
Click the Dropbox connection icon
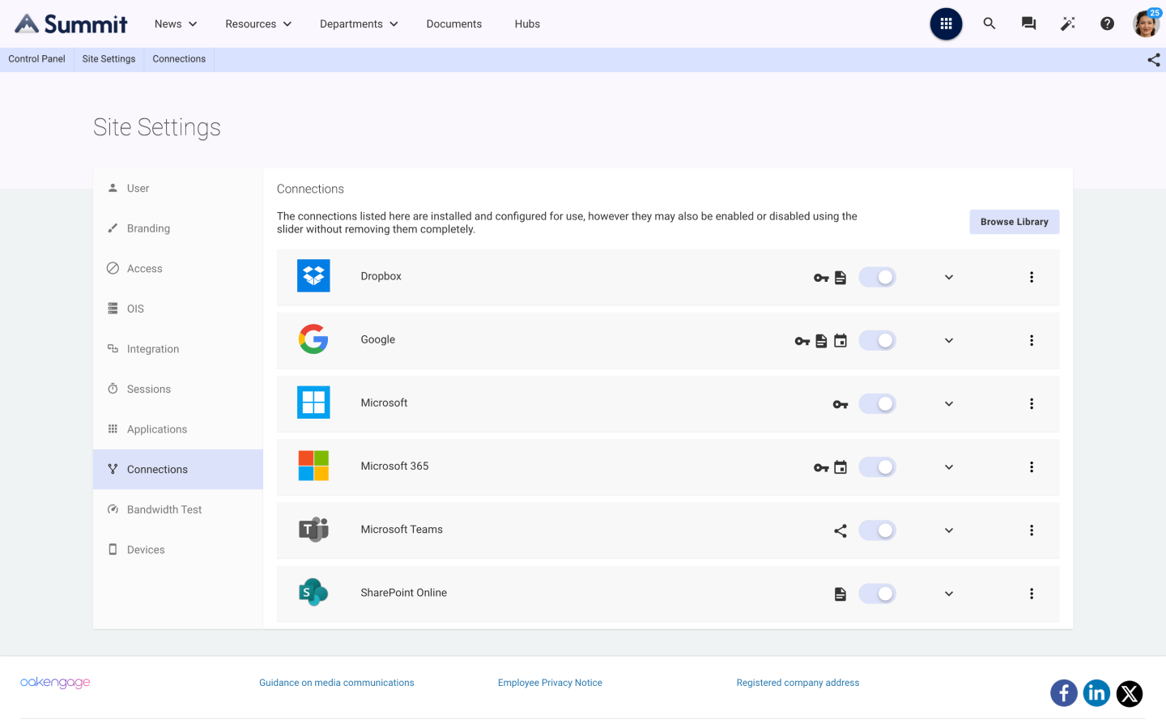[313, 275]
